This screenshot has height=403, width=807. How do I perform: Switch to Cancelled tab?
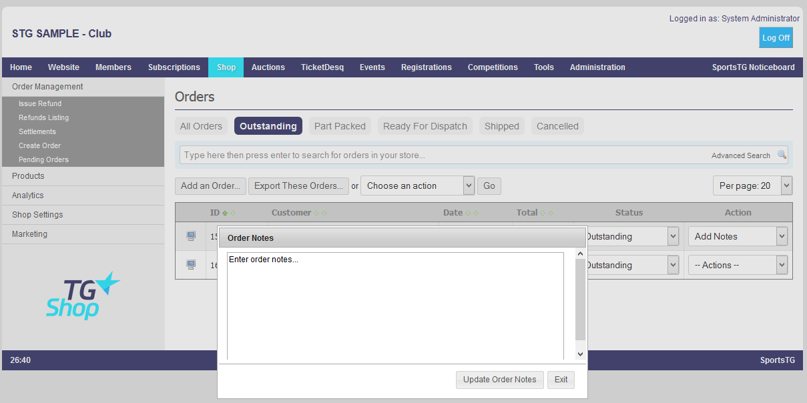point(557,126)
